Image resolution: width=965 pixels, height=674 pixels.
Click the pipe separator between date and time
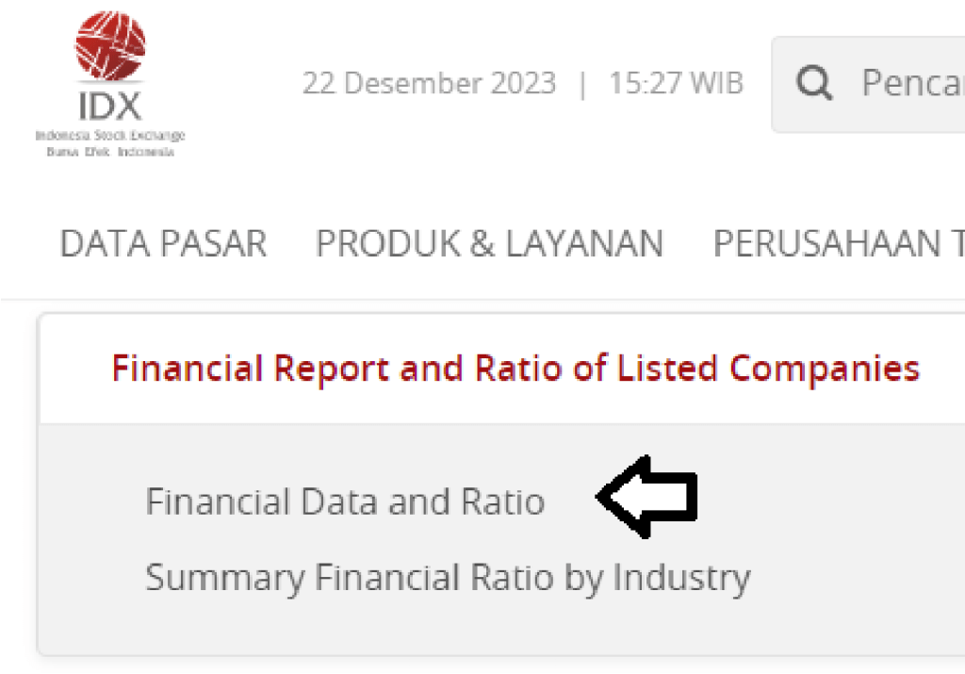(x=582, y=84)
